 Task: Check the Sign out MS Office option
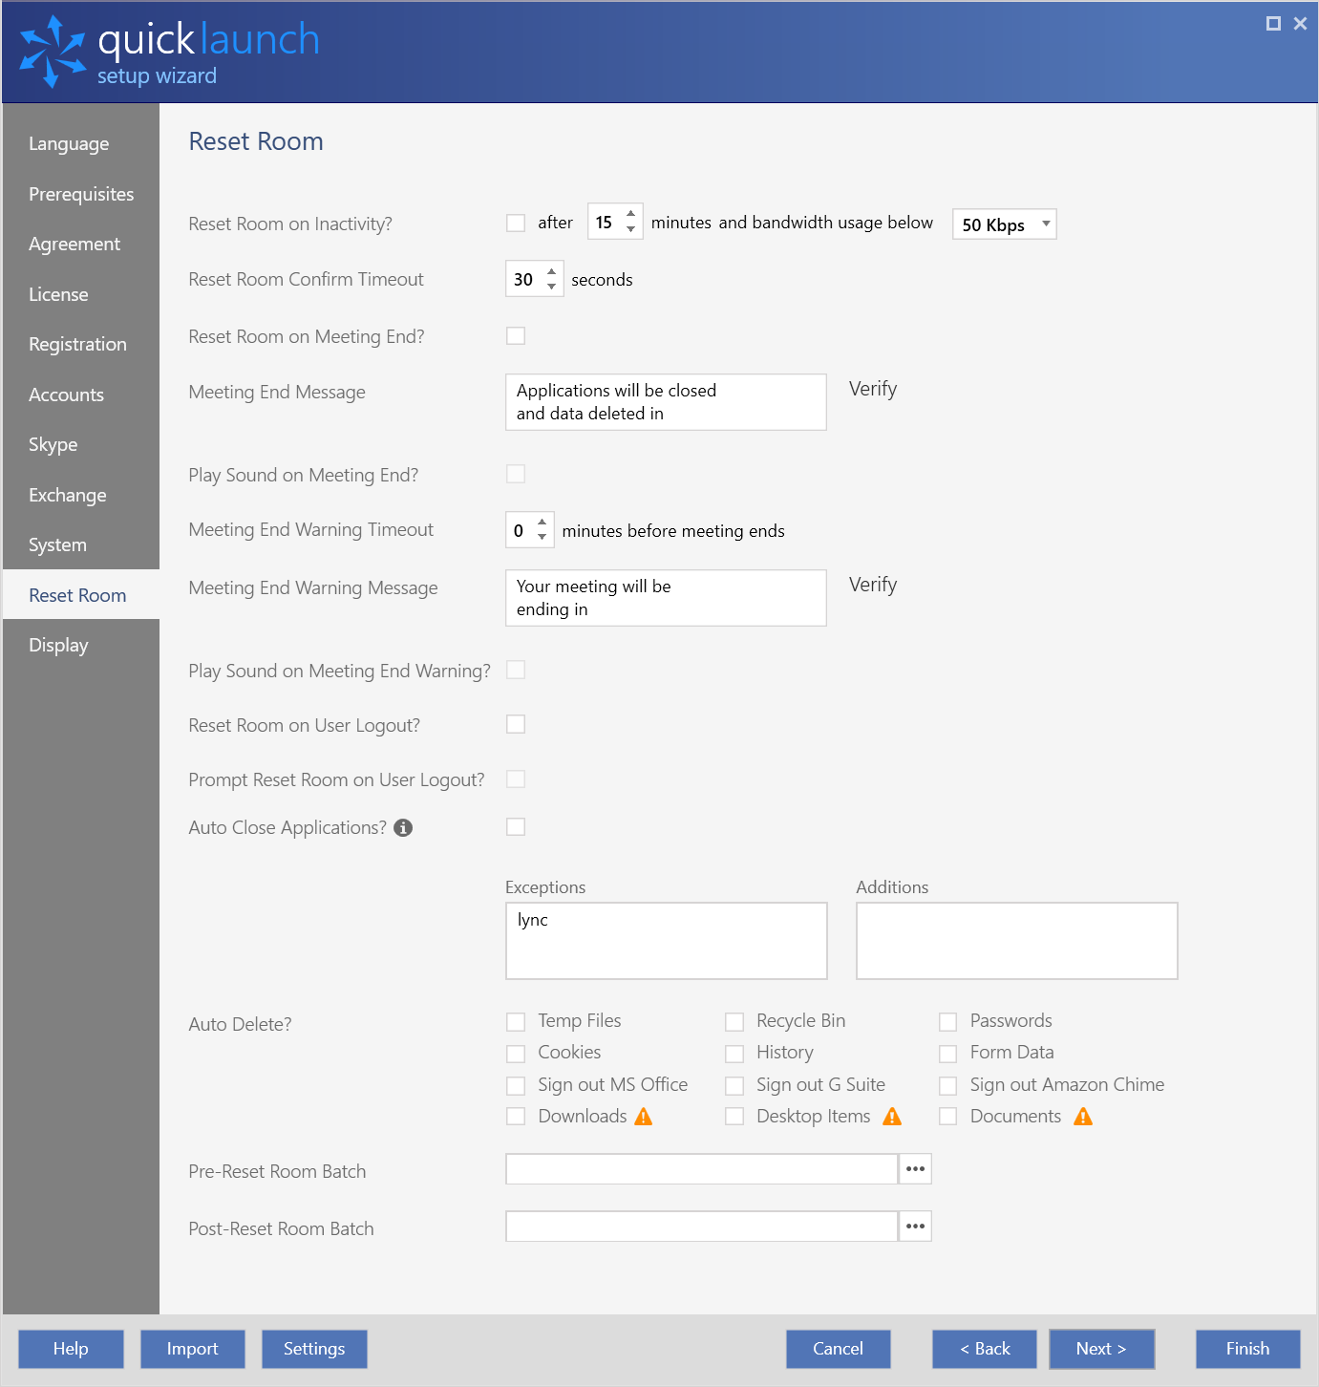coord(516,1086)
